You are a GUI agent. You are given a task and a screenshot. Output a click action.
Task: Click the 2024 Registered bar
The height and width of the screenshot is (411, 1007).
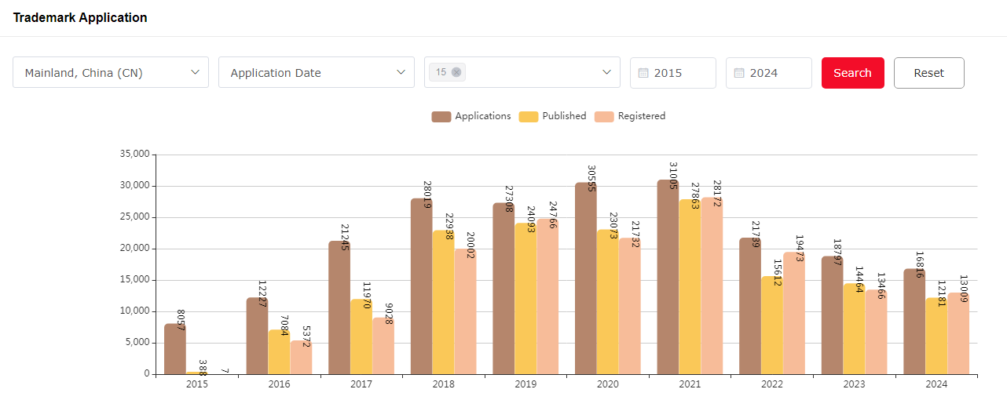(958, 333)
